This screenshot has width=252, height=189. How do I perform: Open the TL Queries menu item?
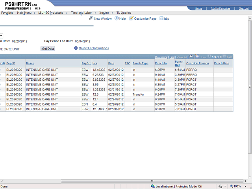point(123,13)
